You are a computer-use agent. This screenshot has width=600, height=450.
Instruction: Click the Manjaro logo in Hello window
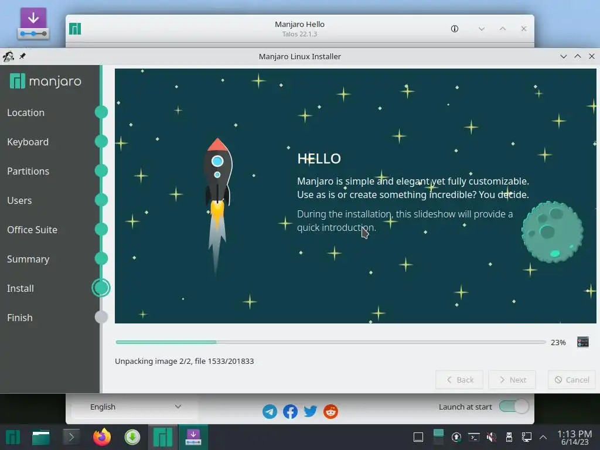(75, 29)
